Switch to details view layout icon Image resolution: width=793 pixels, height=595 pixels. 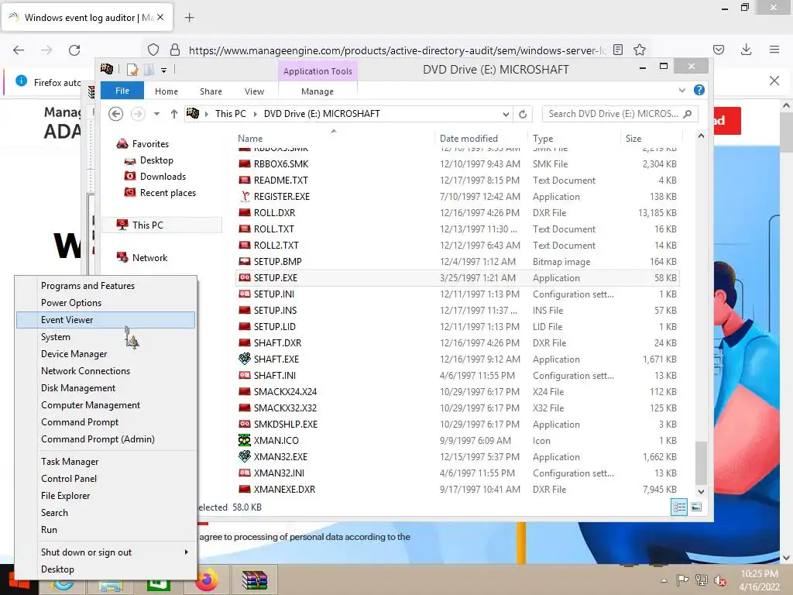point(678,507)
